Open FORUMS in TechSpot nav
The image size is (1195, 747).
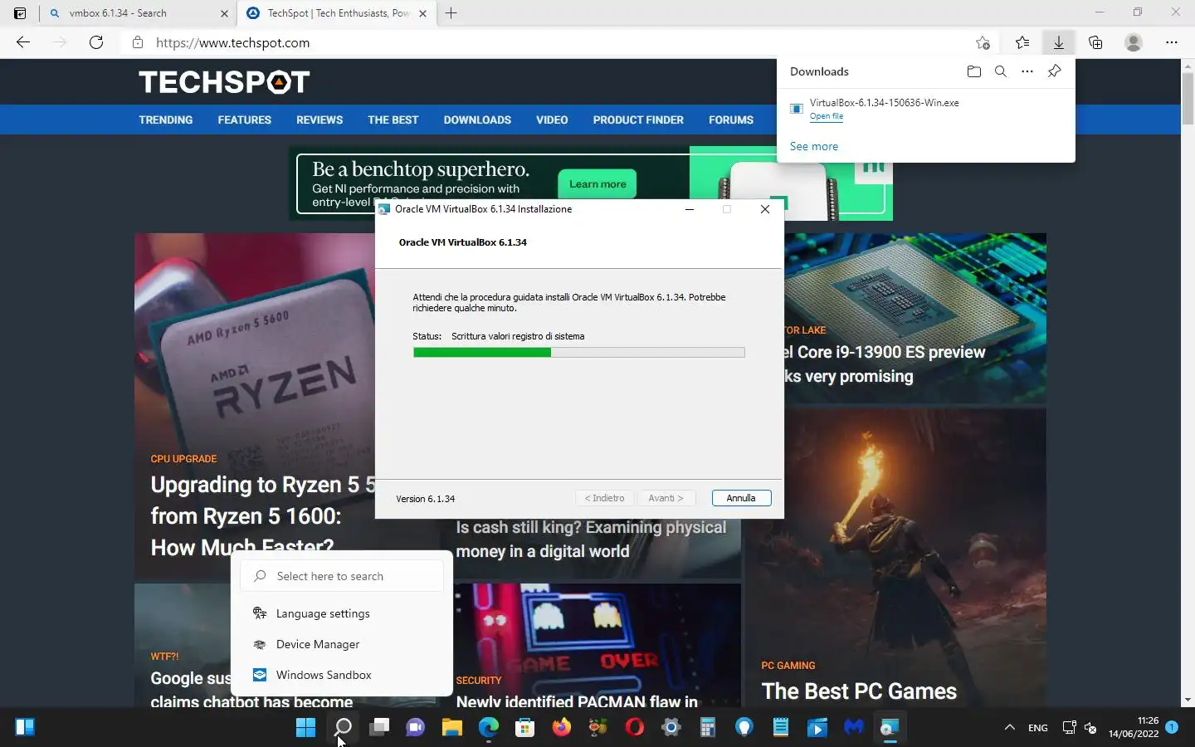click(731, 120)
